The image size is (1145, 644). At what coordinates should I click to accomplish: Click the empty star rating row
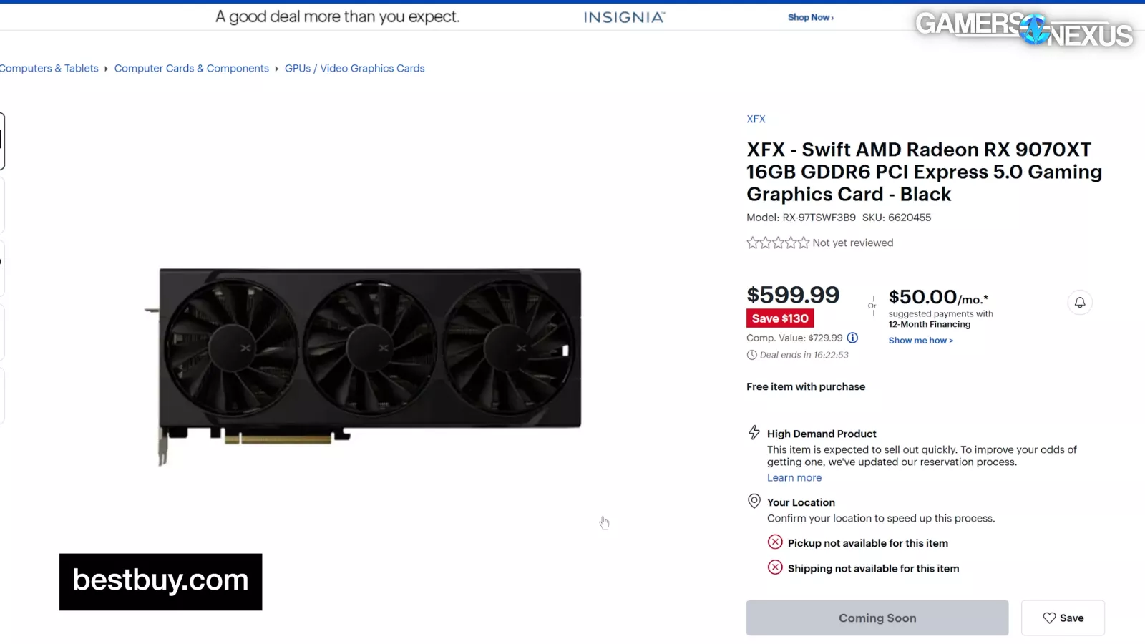[778, 243]
